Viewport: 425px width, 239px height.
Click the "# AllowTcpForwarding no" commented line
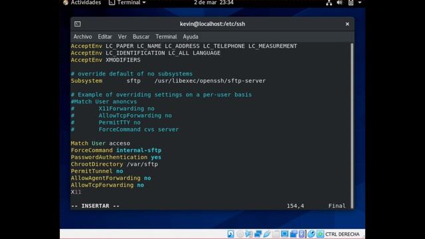122,116
